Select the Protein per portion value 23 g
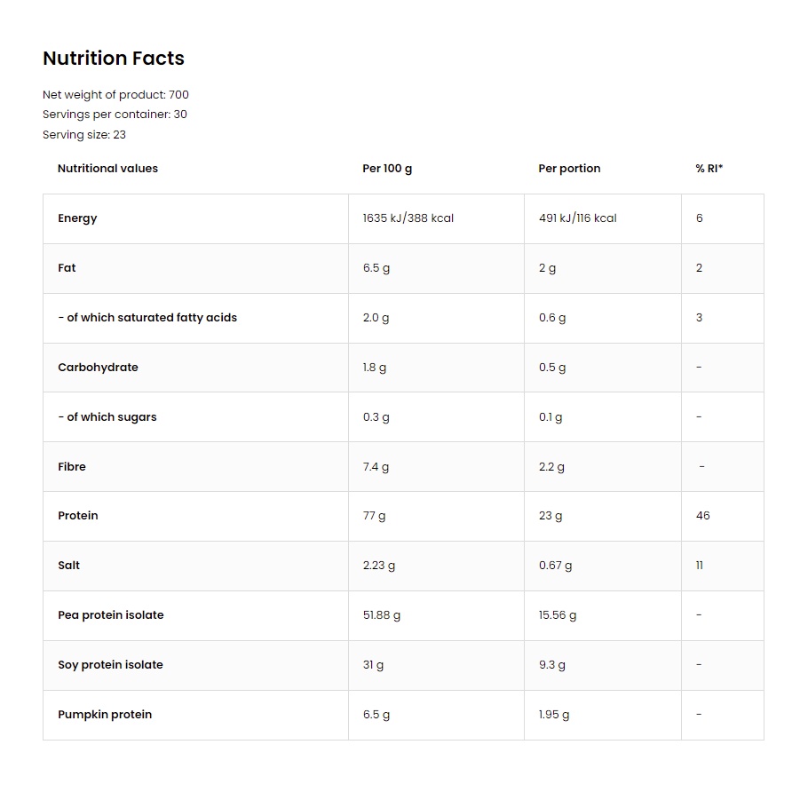800x800 pixels. pyautogui.click(x=550, y=516)
